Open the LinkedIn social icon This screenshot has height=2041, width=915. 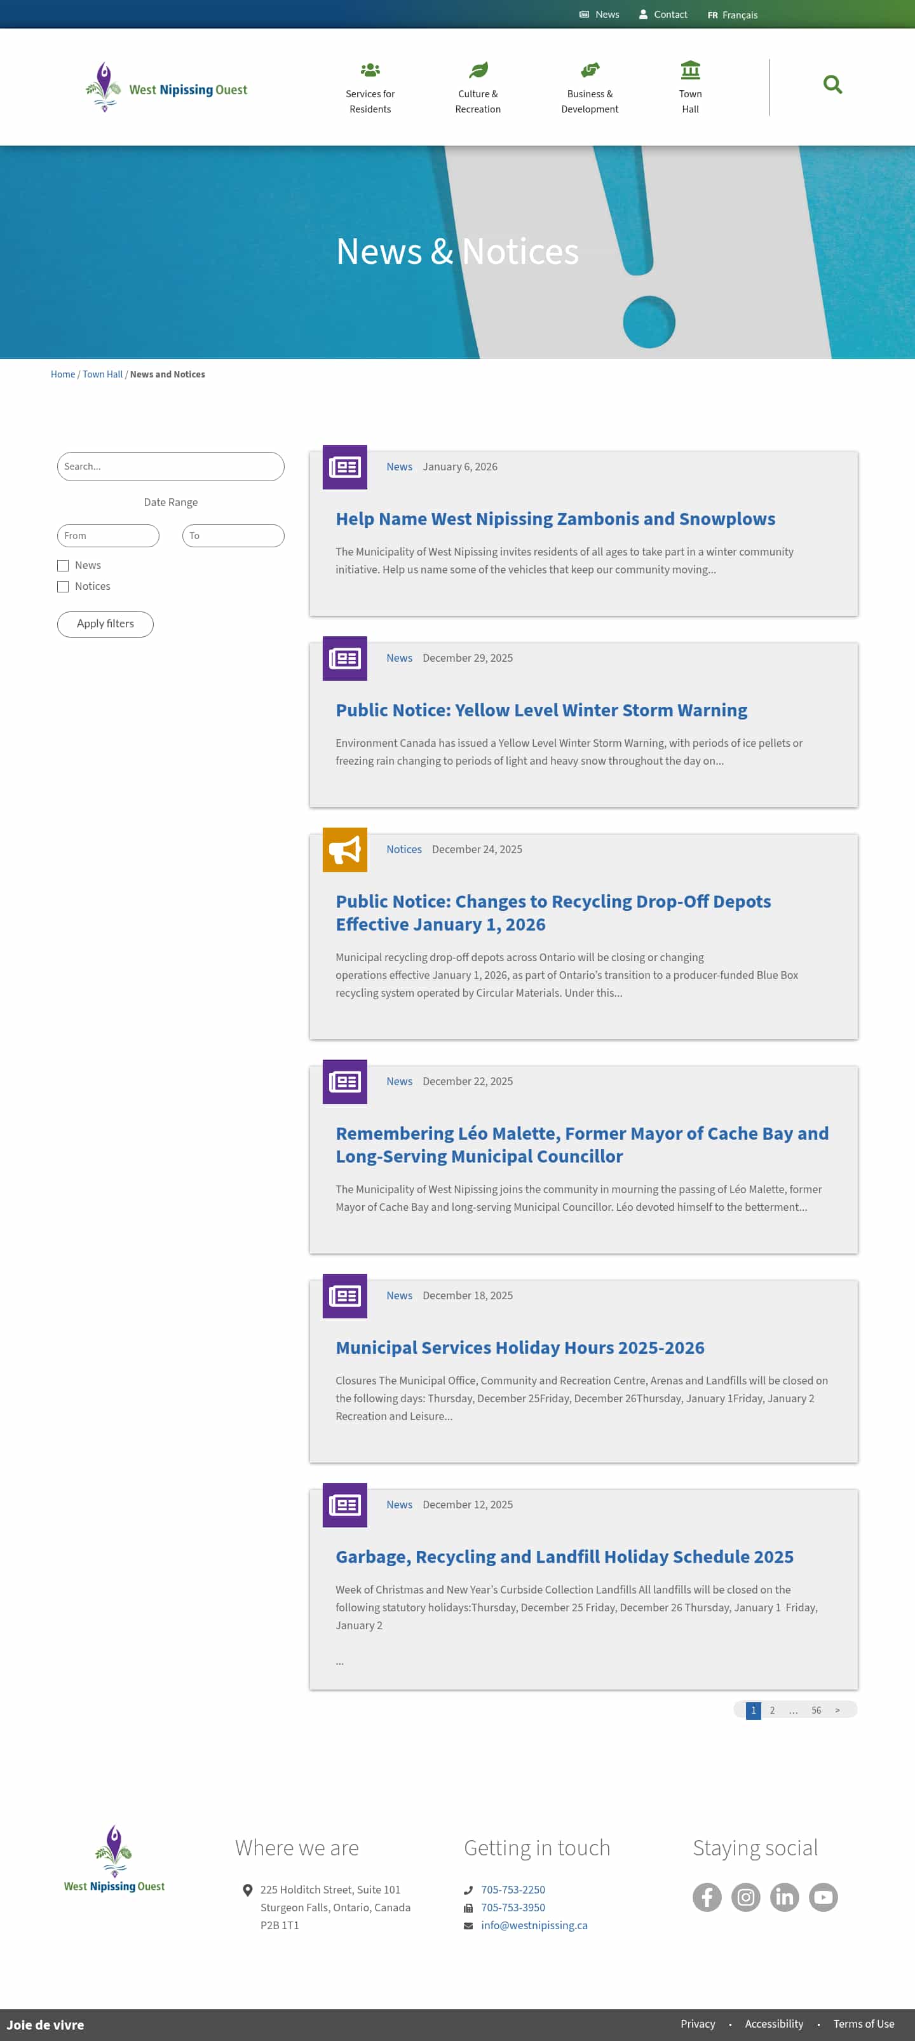click(784, 1897)
